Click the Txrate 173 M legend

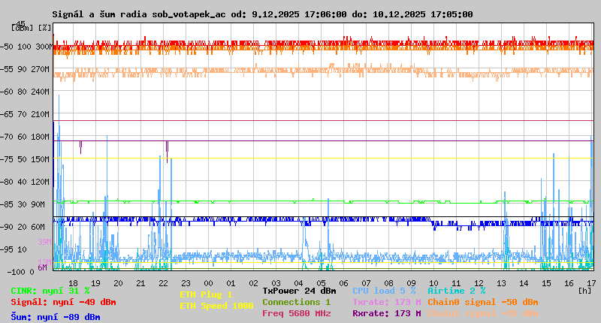pyautogui.click(x=386, y=302)
